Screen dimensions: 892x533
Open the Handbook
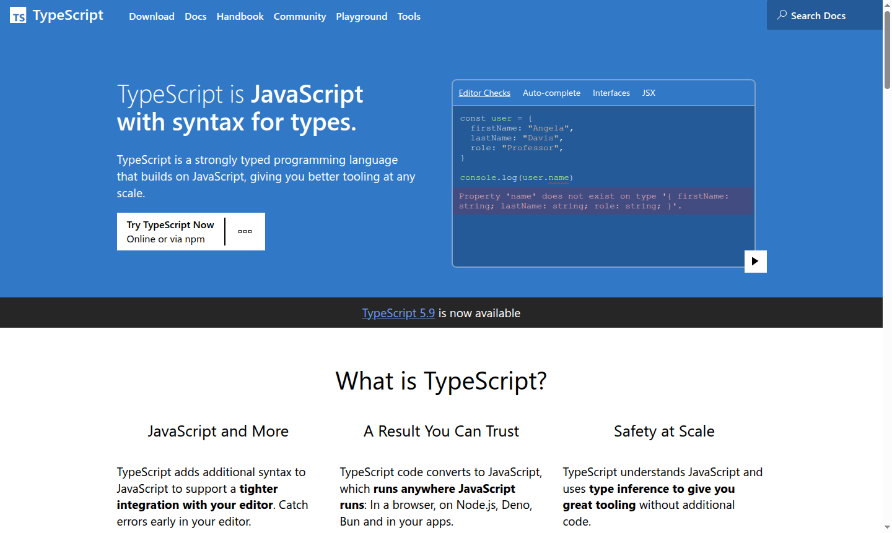[x=240, y=16]
